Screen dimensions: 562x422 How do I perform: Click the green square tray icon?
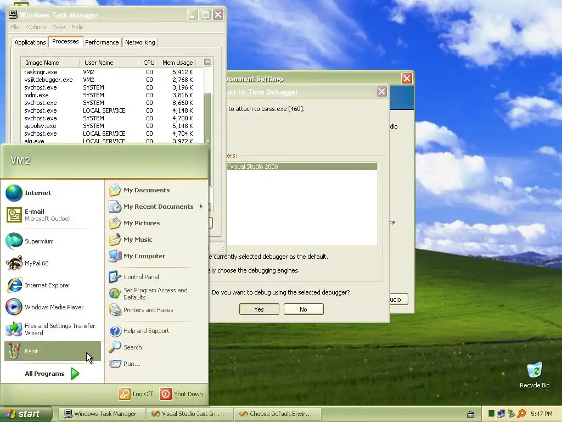491,414
